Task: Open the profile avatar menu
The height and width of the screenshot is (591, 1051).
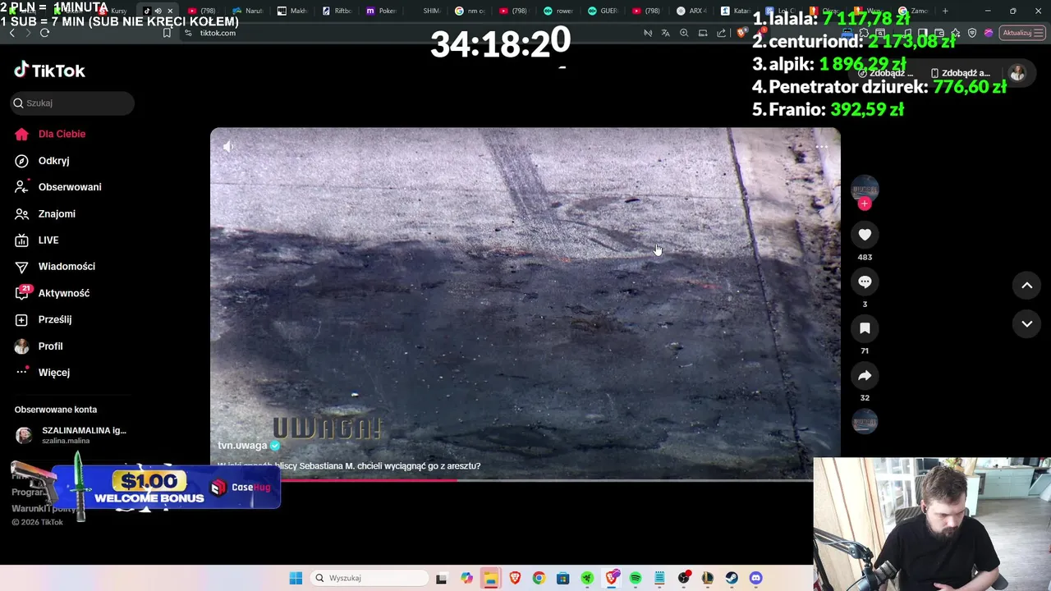Action: (1017, 73)
